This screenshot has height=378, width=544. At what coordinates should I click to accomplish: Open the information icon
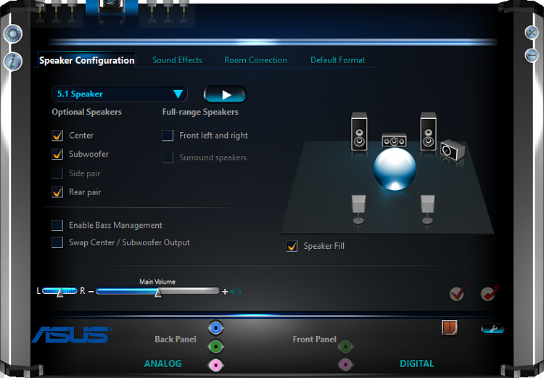click(13, 62)
